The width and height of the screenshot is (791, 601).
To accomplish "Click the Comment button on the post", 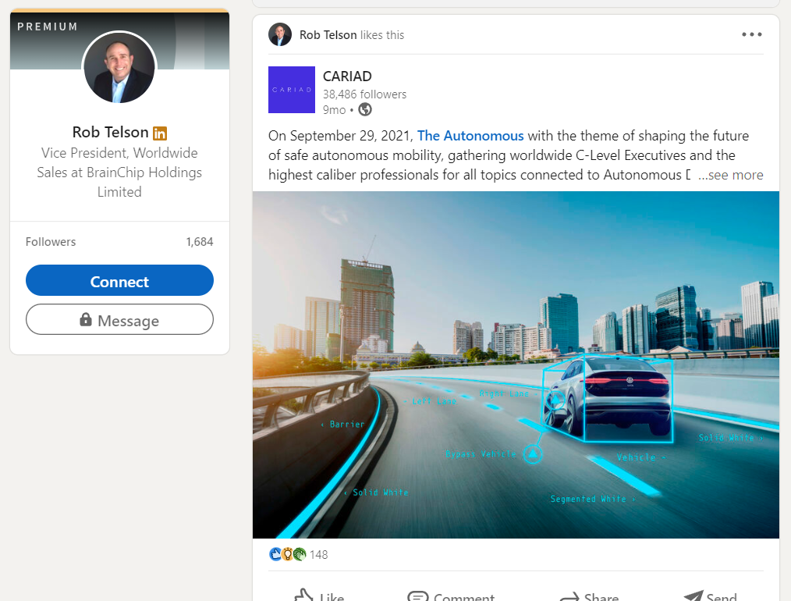I will point(451,596).
